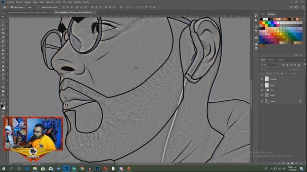
Task: Toggle visibility of the Fondo layer
Action: tap(262, 101)
